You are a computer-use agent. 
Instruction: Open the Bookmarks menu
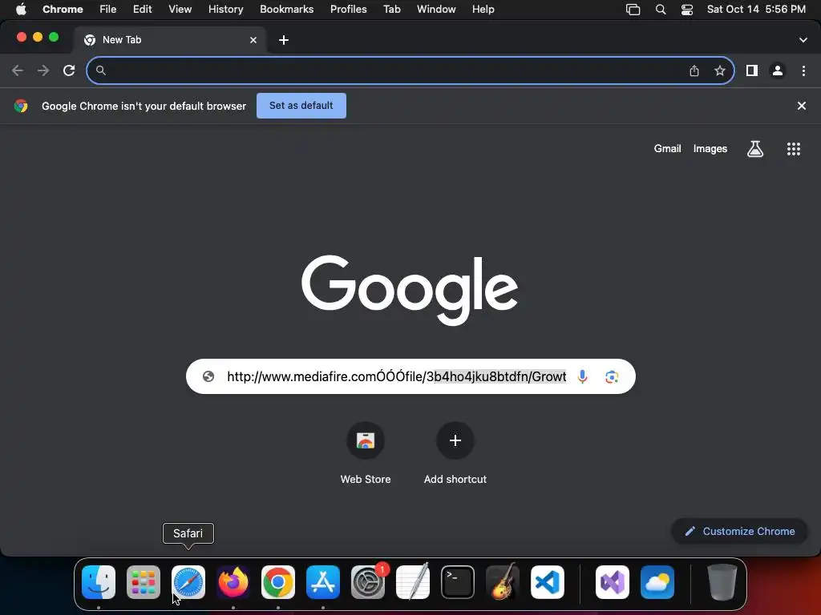(287, 10)
